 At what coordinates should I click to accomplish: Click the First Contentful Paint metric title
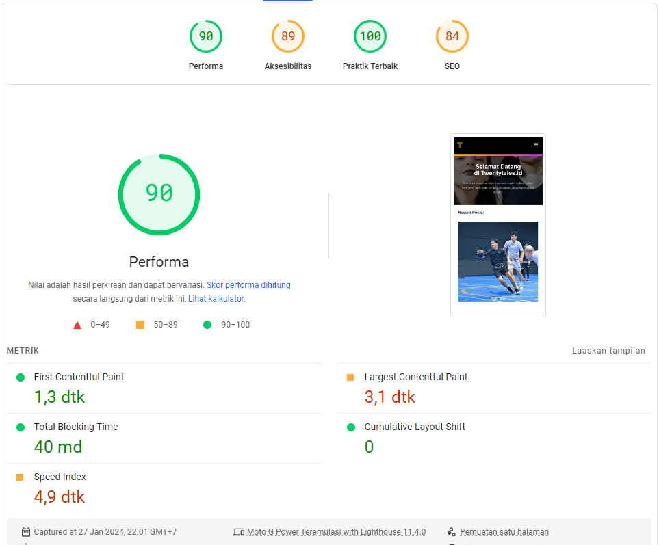[x=79, y=377]
